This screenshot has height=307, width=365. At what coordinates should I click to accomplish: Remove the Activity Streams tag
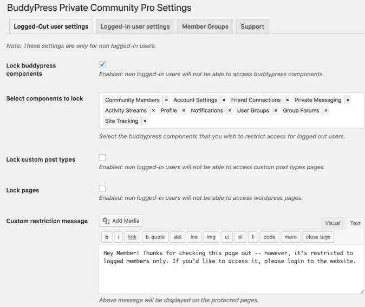click(x=153, y=110)
